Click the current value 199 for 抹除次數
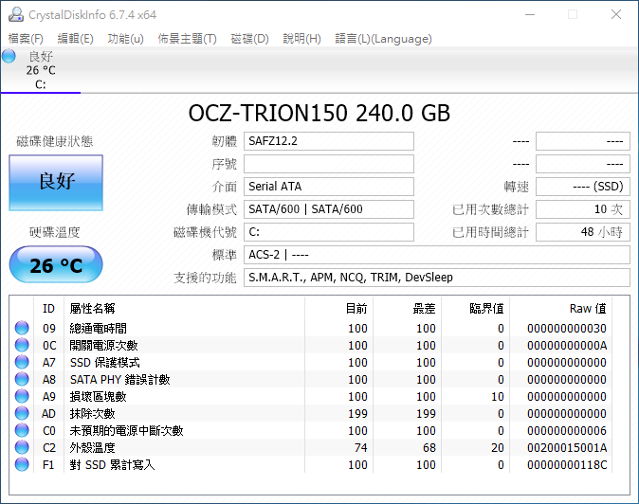 357,414
